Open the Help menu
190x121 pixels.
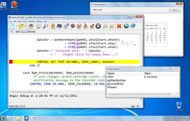45,21
